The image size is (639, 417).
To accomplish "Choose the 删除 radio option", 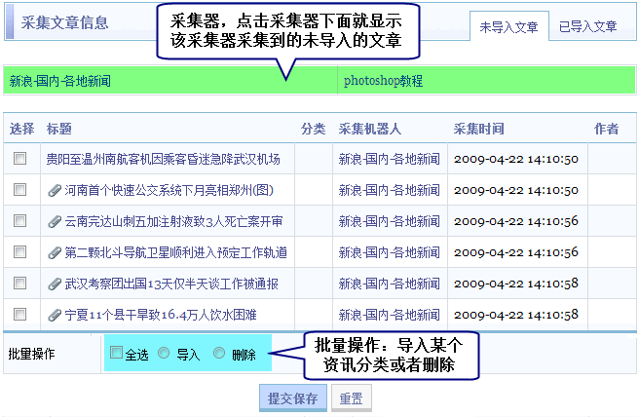I will pyautogui.click(x=219, y=354).
